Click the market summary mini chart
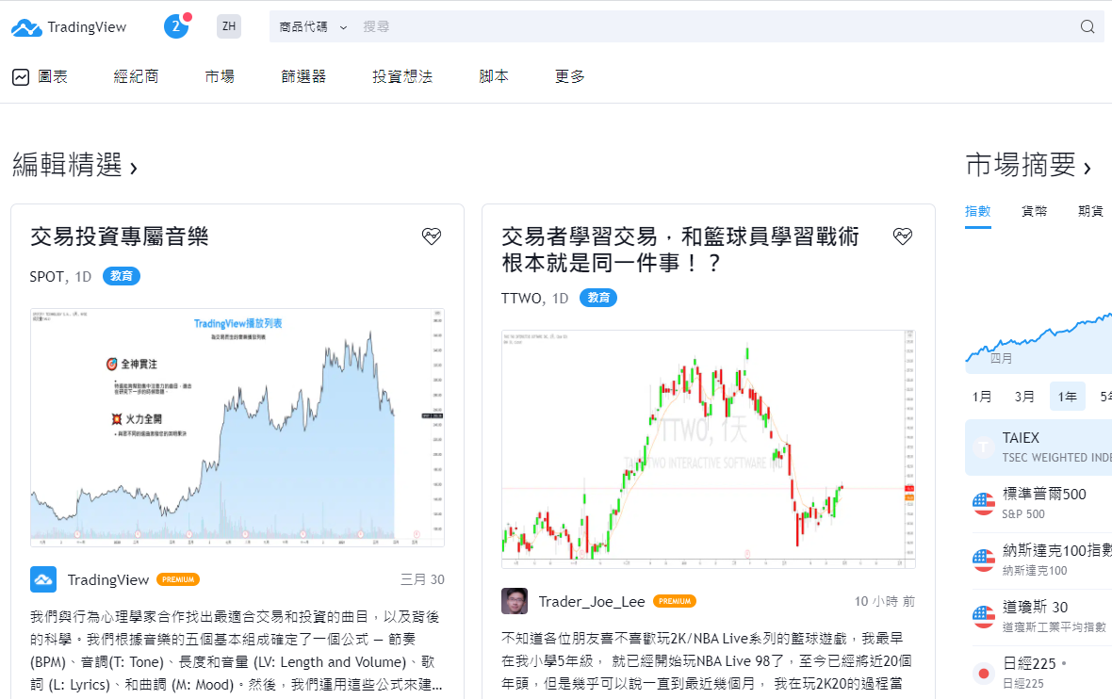Screen dimensions: 1112x699 (x=1038, y=342)
